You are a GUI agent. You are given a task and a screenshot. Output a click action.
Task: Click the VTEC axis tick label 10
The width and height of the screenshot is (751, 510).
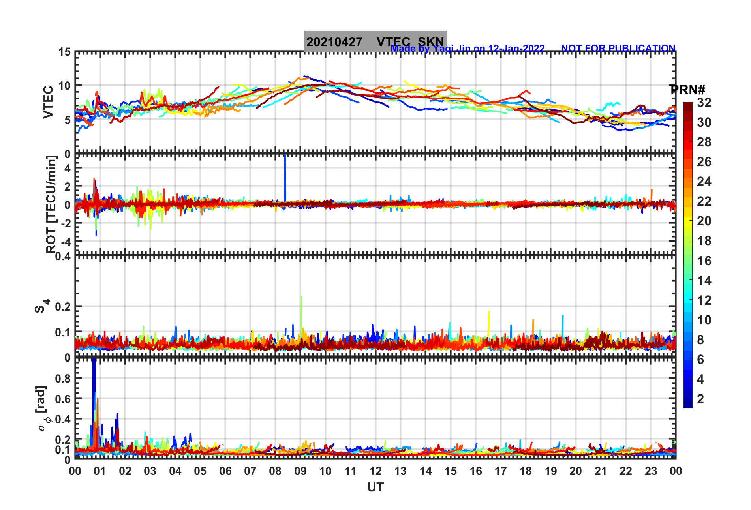point(65,85)
